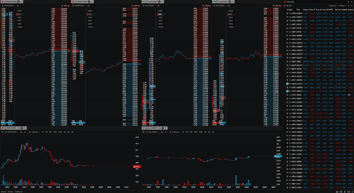
Task: Open the Positions tab in bottom bar
Action: click(x=19, y=191)
